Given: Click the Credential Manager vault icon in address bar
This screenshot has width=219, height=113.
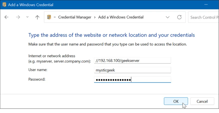Looking at the screenshot, I should [49, 17].
